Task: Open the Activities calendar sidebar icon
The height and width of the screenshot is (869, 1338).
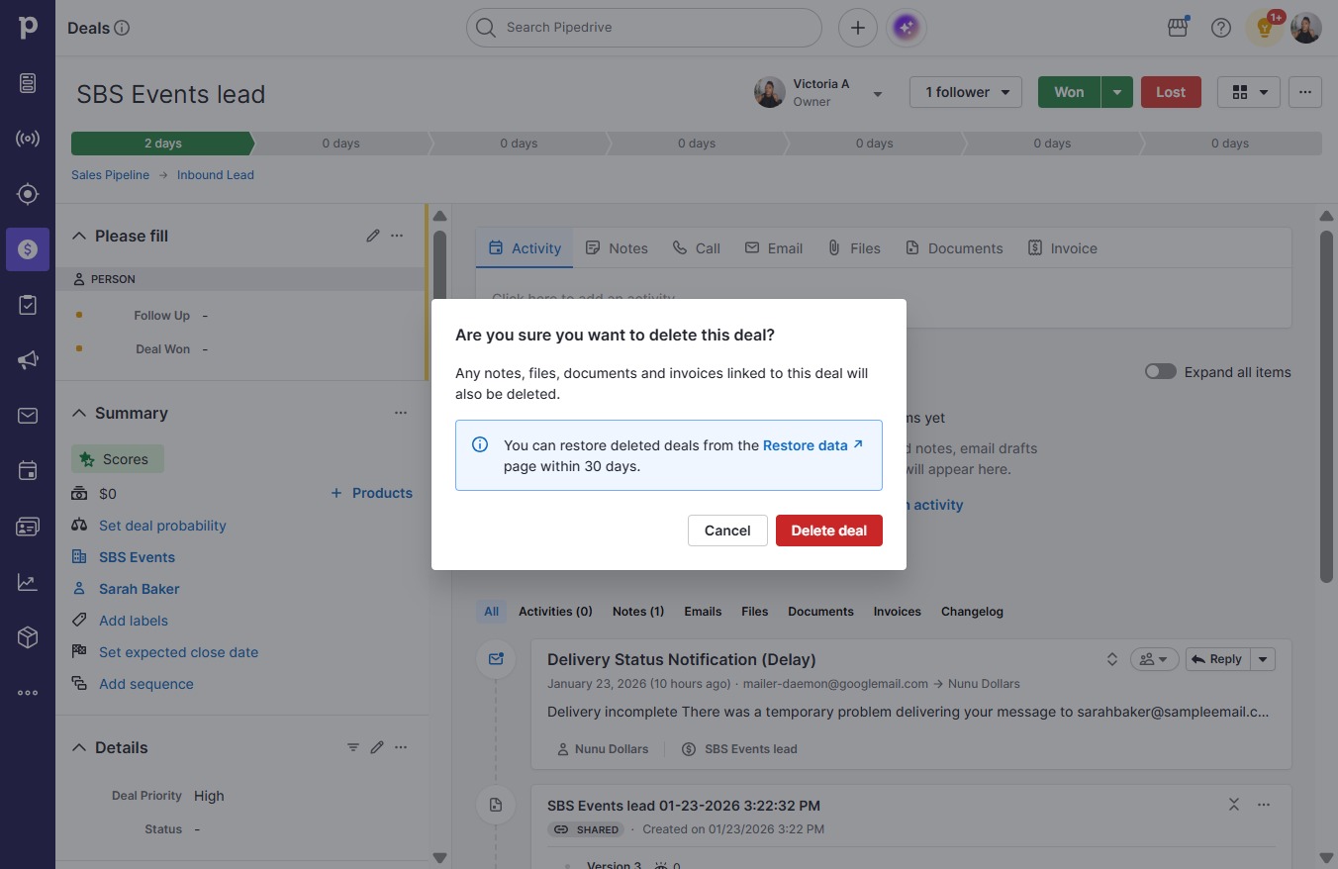Action: (28, 471)
